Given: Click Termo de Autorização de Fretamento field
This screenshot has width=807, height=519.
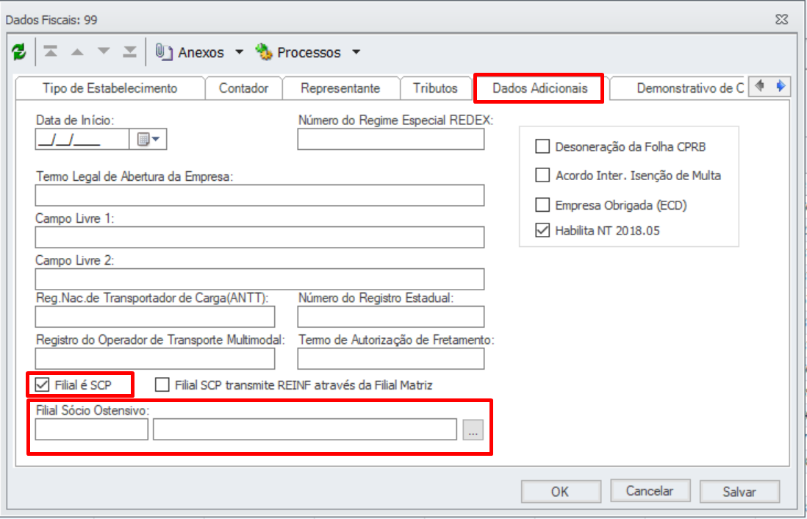Looking at the screenshot, I should point(390,358).
